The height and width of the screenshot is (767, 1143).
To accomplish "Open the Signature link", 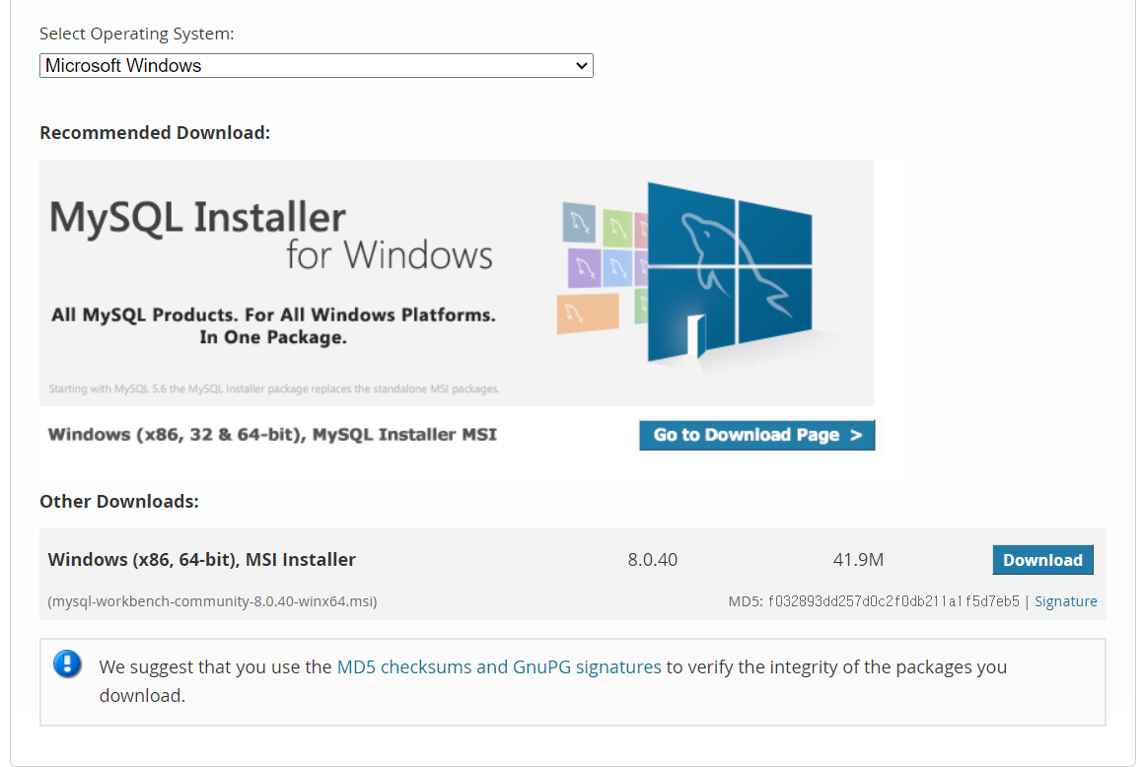I will (1065, 601).
